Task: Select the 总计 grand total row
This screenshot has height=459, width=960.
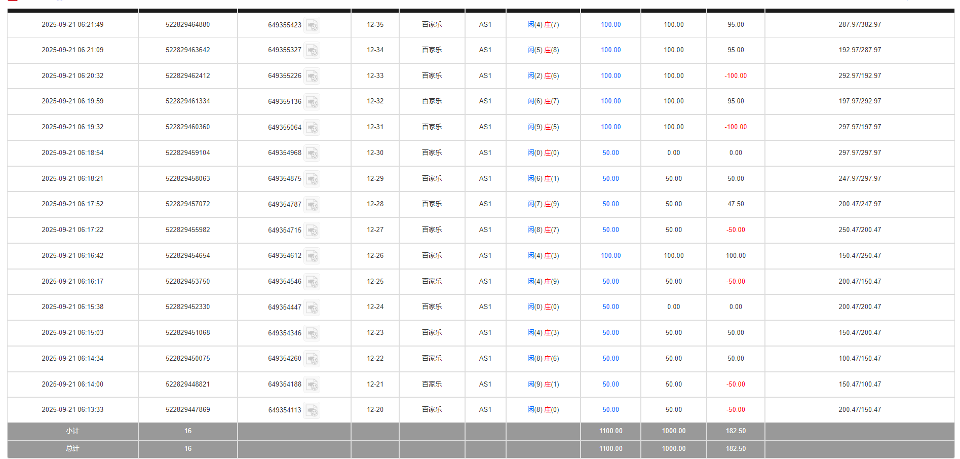Action: 72,449
